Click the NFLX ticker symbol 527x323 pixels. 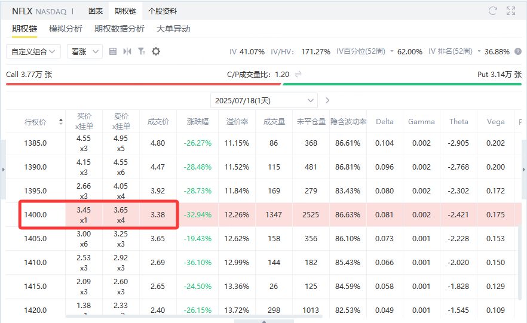click(22, 11)
